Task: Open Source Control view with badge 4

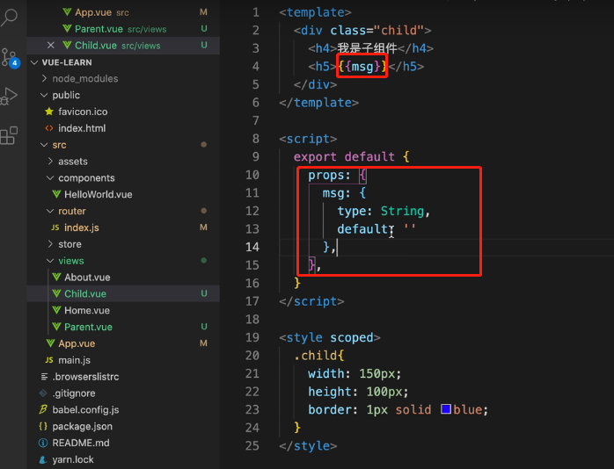Action: pos(10,58)
